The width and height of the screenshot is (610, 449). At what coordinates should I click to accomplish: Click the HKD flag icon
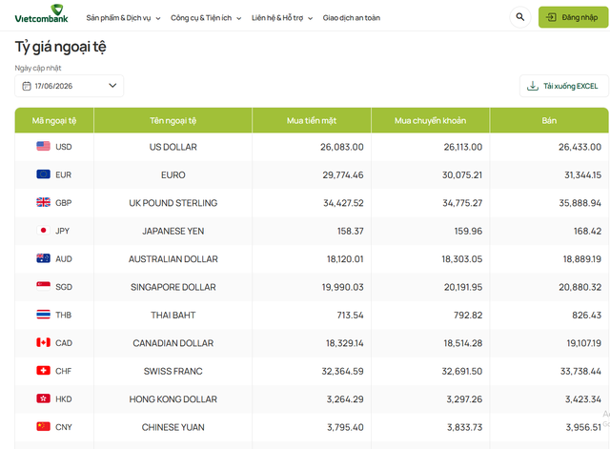pos(43,398)
